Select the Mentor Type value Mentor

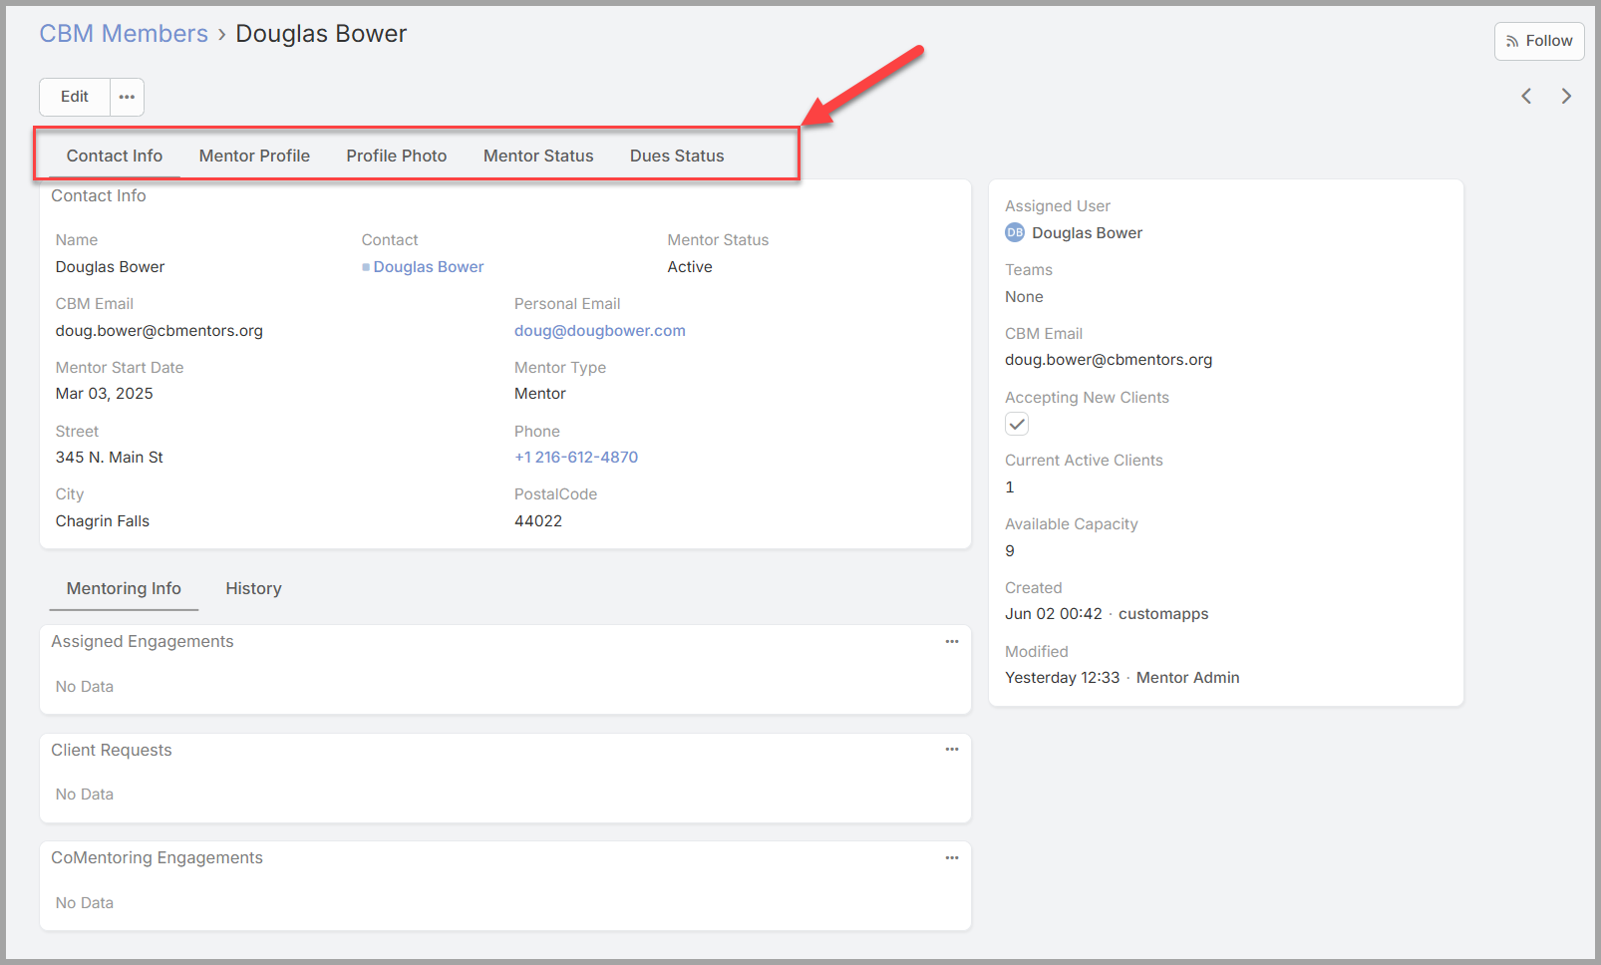[540, 393]
